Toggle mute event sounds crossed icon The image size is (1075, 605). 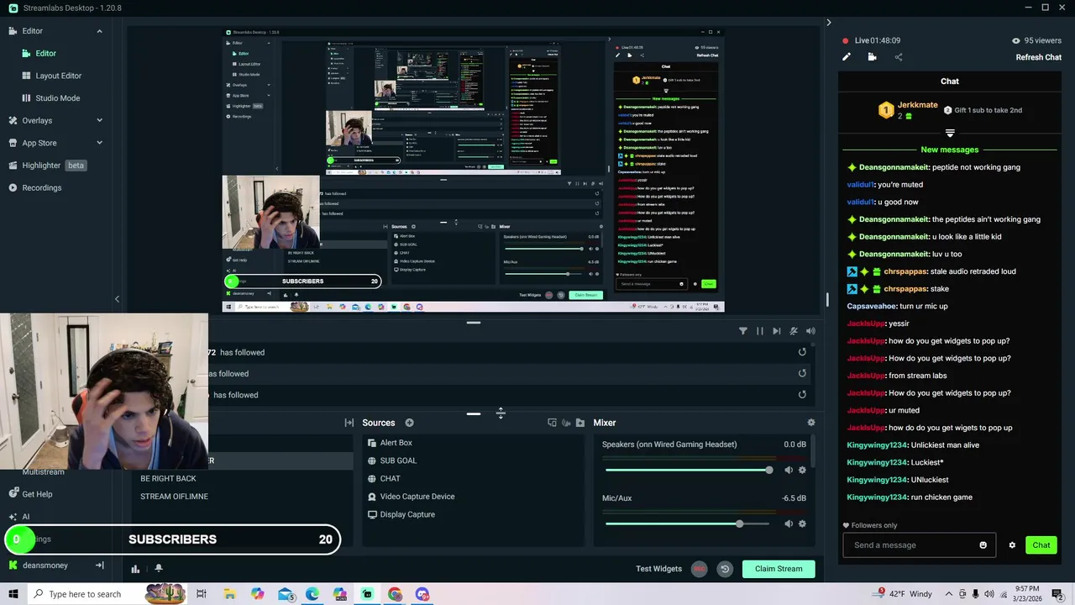click(x=794, y=331)
